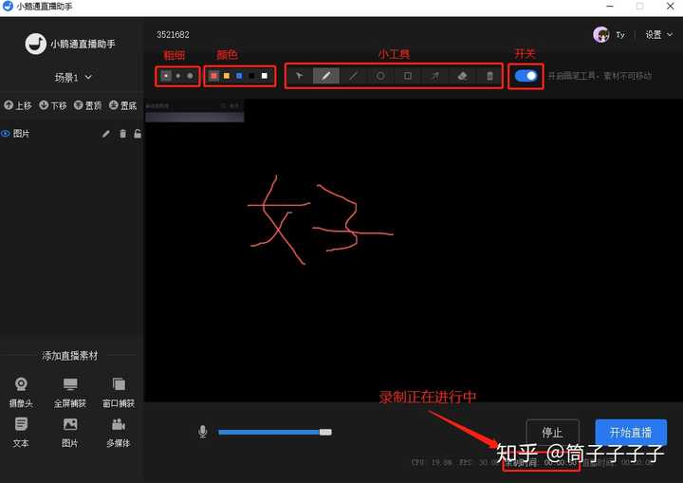Add a 窗口捕获 window capture
The height and width of the screenshot is (483, 683).
(x=119, y=392)
